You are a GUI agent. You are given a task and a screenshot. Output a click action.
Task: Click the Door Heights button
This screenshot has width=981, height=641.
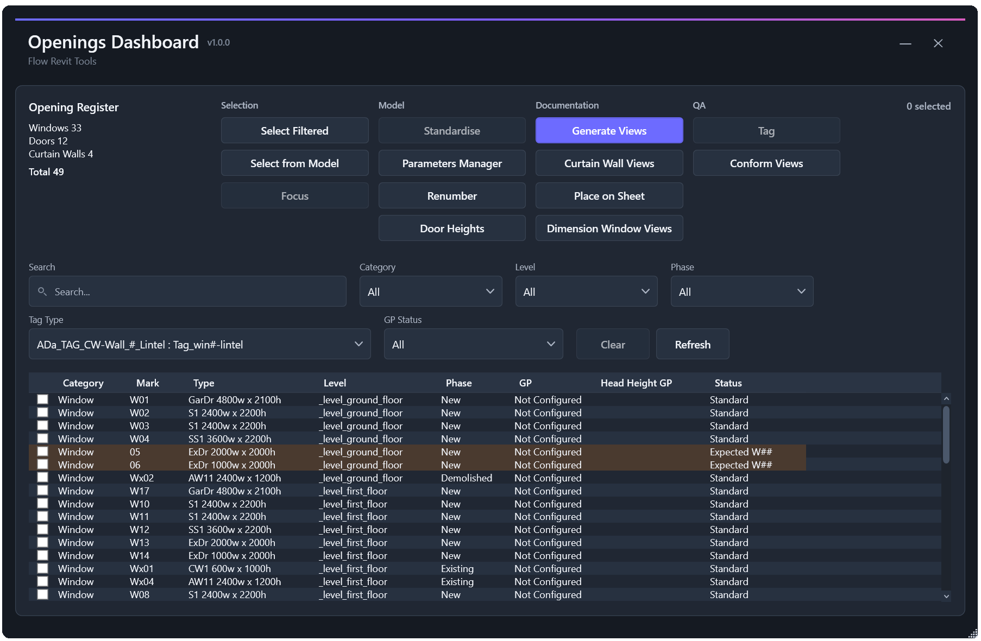452,228
